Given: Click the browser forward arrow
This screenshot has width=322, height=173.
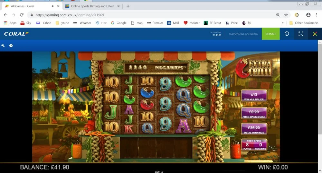Looking at the screenshot, I should click(14, 15).
